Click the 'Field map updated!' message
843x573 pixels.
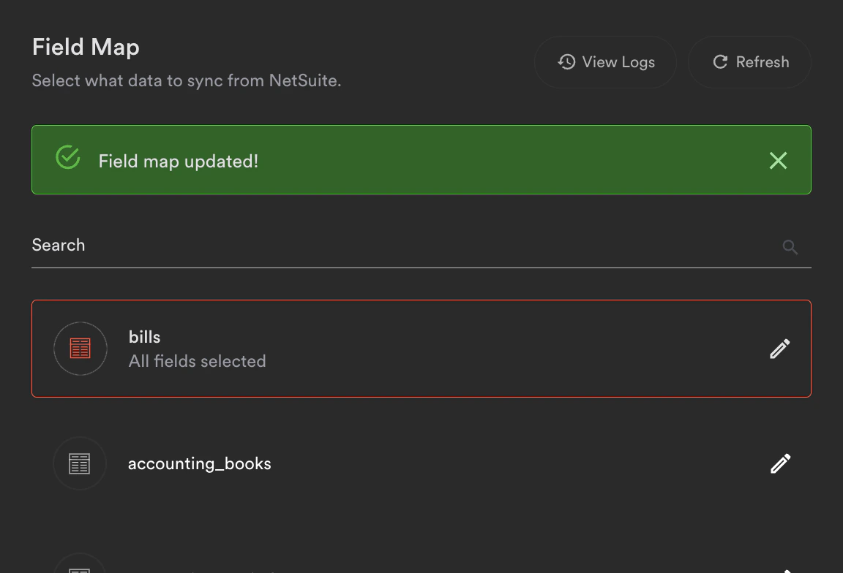[179, 162]
